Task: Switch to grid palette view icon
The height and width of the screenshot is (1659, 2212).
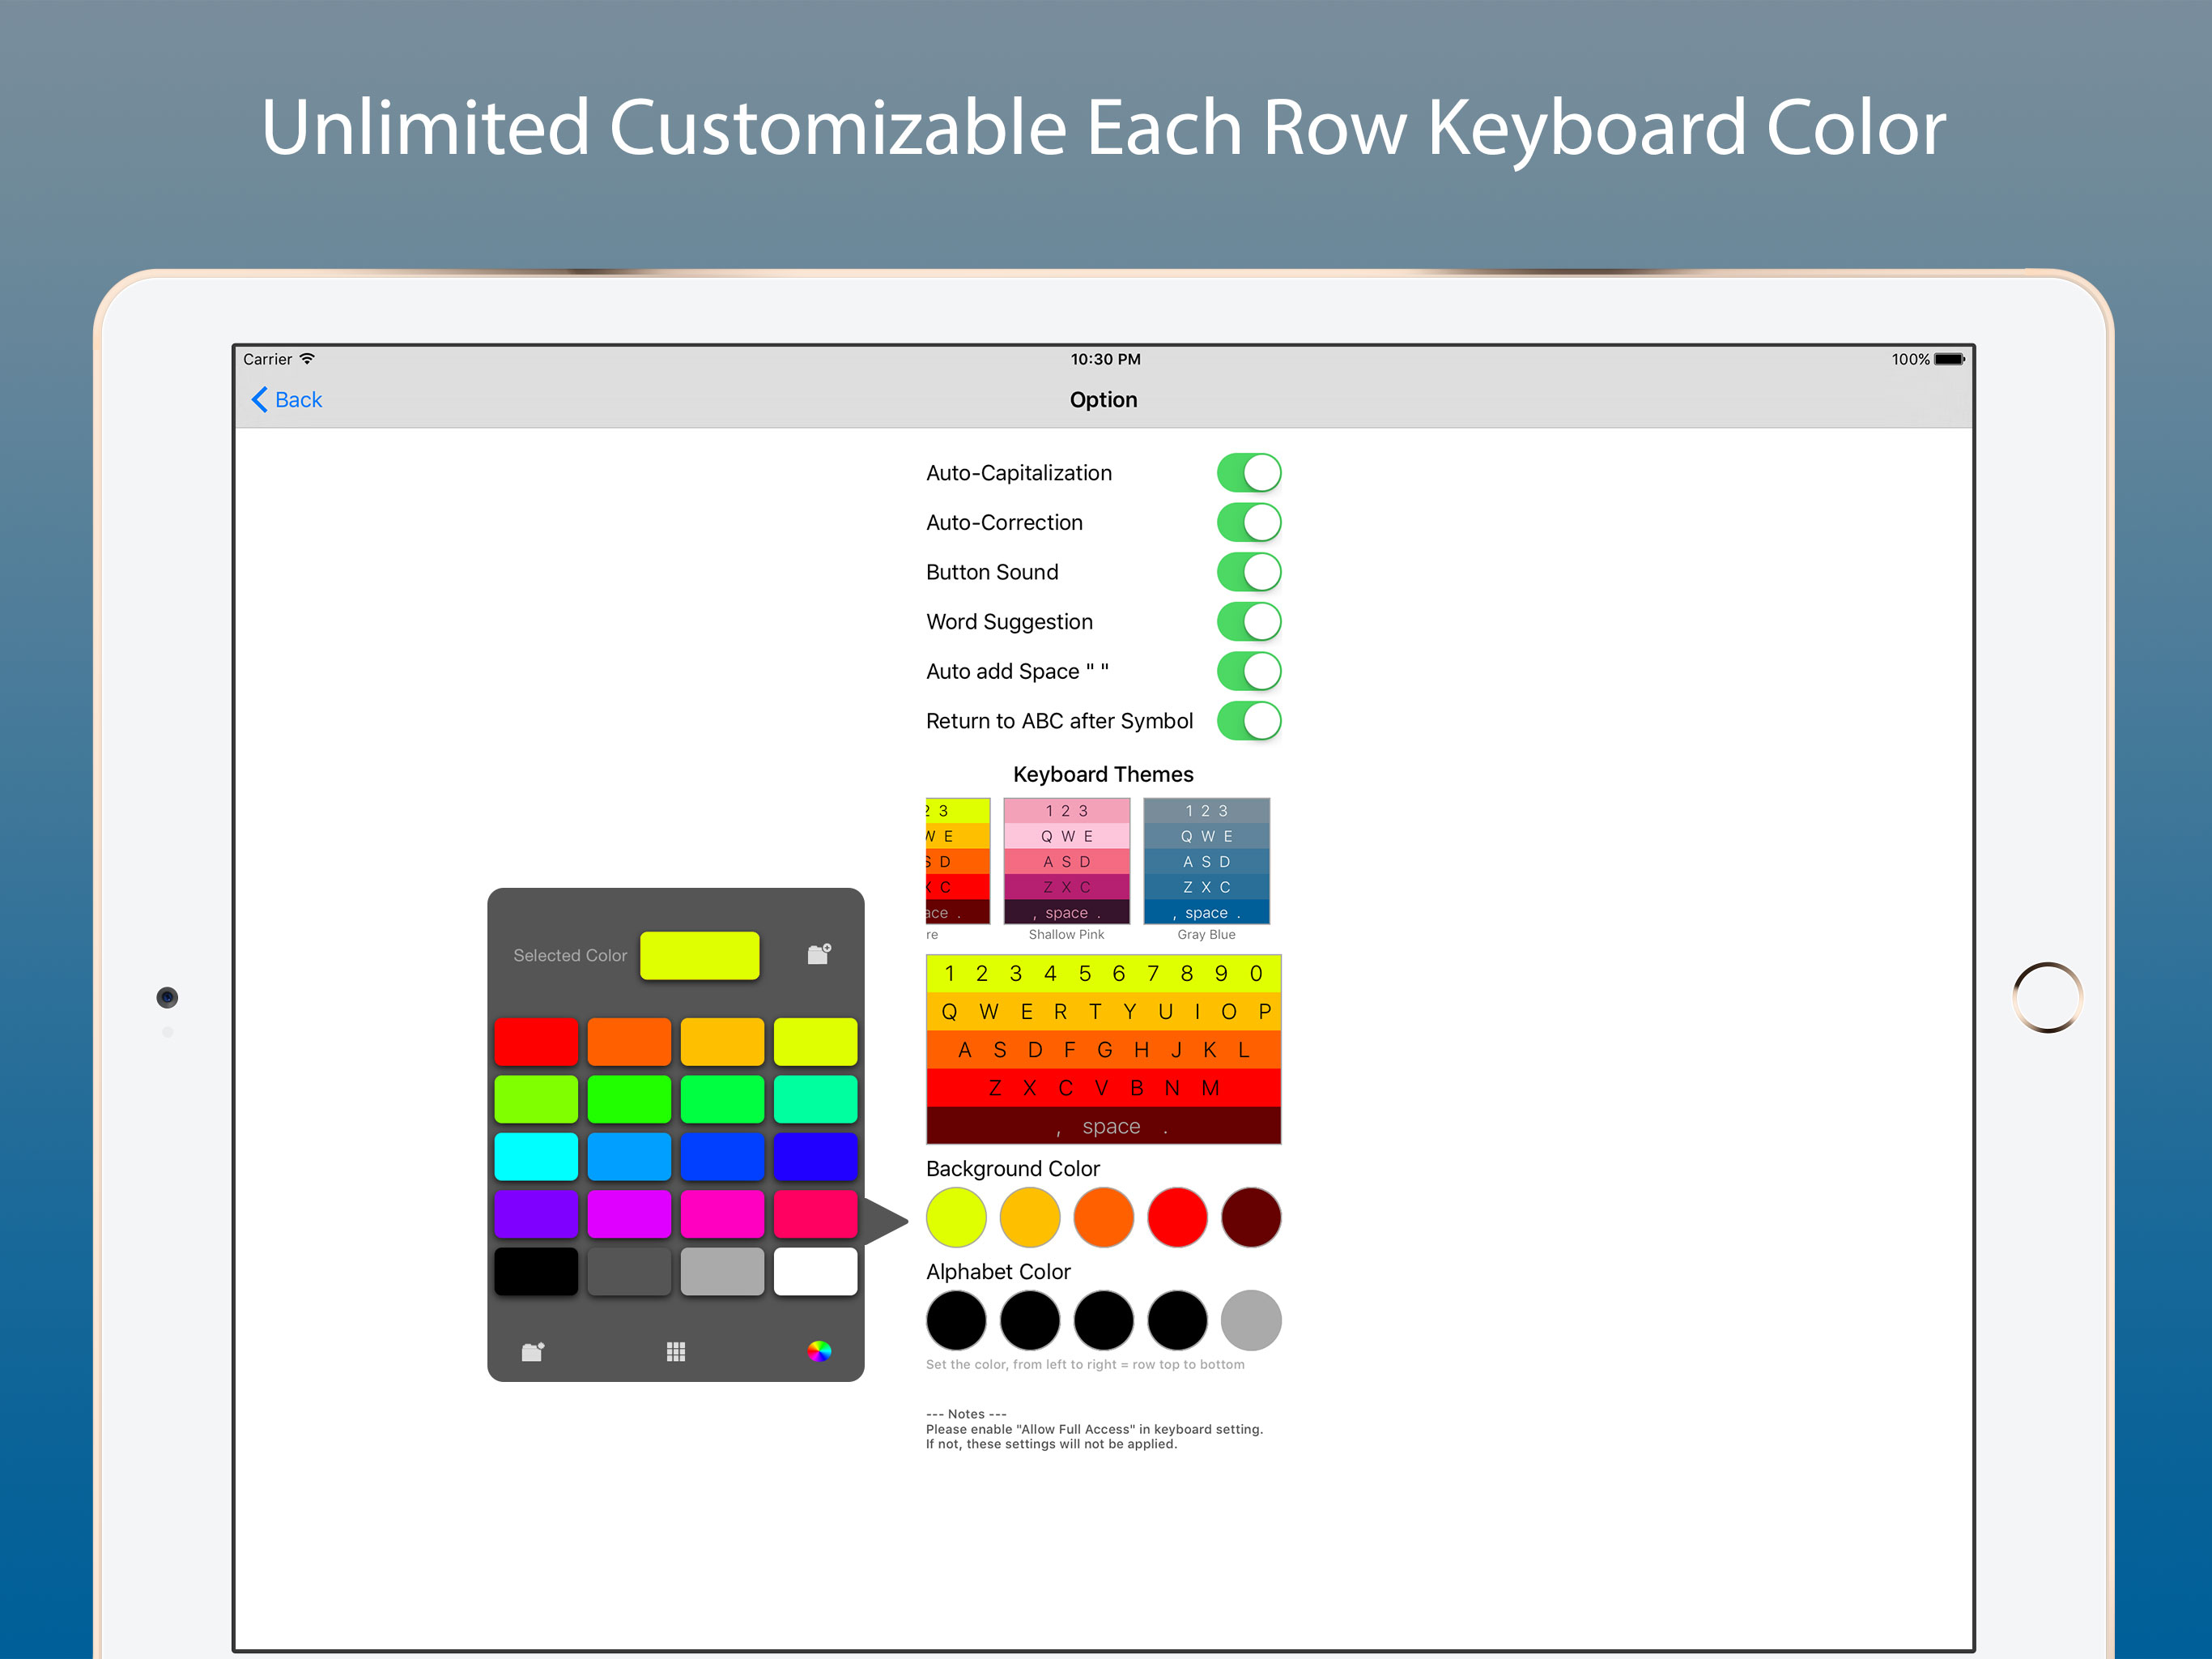Action: [676, 1352]
